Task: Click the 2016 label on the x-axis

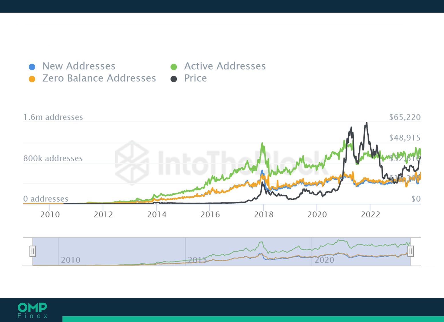Action: click(x=210, y=214)
